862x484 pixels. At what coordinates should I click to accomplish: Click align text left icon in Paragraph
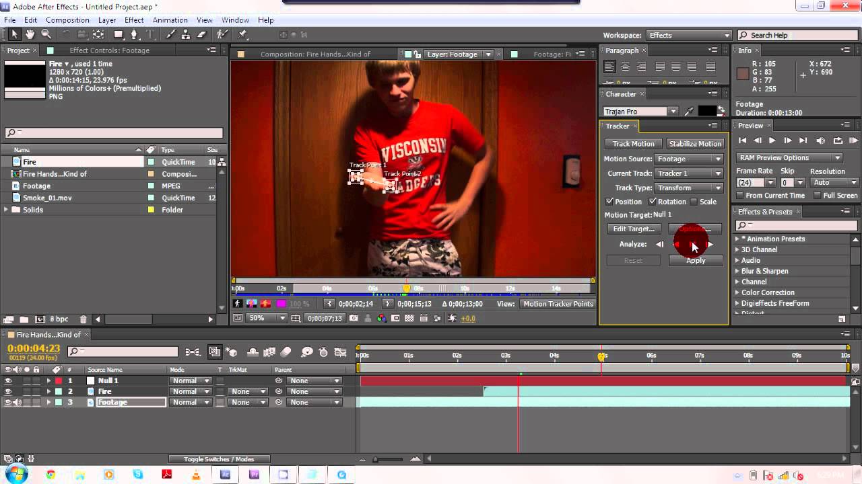pyautogui.click(x=609, y=67)
